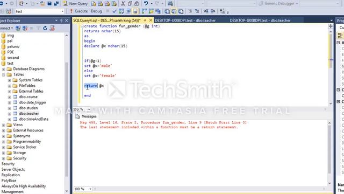This screenshot has height=194, width=344.
Task: Open Analysis Services MDX Query
Action: point(101,4)
